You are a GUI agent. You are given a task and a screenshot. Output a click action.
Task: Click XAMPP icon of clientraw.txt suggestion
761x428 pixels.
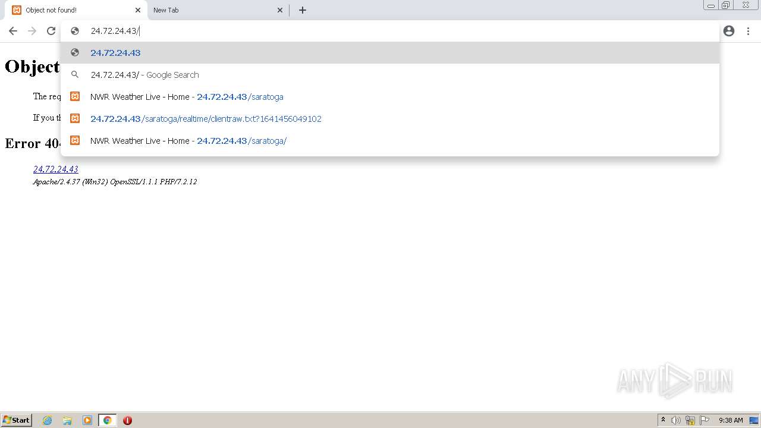coord(75,119)
